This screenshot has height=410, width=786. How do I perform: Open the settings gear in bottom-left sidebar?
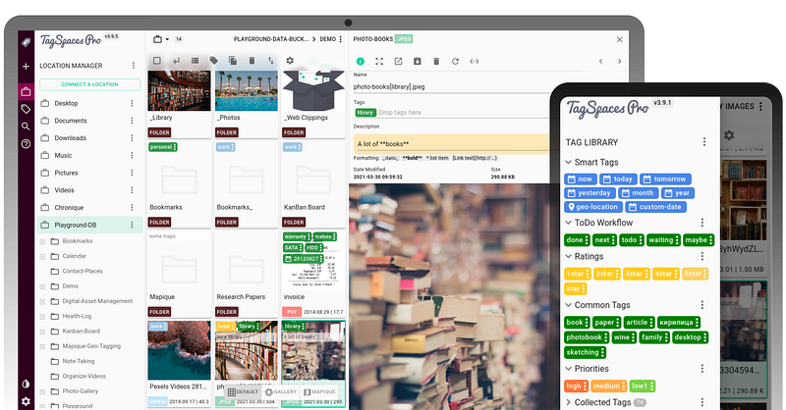click(26, 401)
